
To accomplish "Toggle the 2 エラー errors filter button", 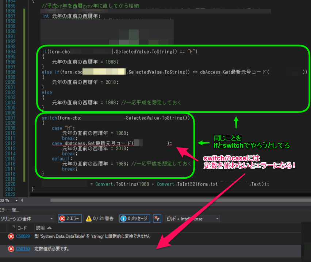I will (x=69, y=219).
